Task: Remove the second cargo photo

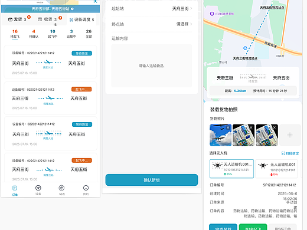Action: pyautogui.click(x=251, y=127)
